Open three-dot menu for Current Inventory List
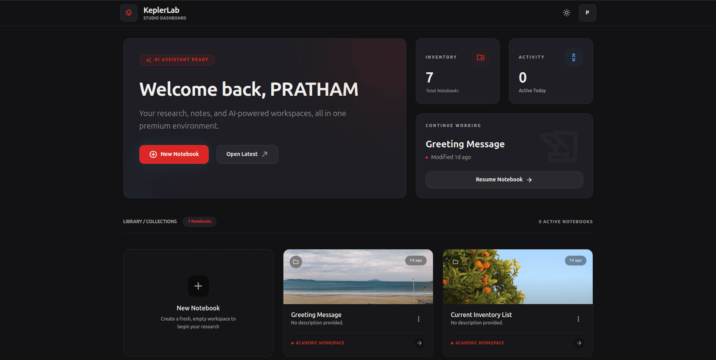The image size is (716, 360). click(578, 319)
